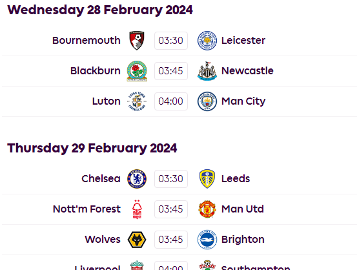Select the Brighton seagull crest
The image size is (357, 270).
click(207, 240)
